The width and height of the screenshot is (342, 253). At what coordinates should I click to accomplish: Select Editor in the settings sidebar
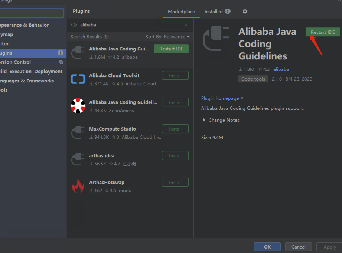33,43
